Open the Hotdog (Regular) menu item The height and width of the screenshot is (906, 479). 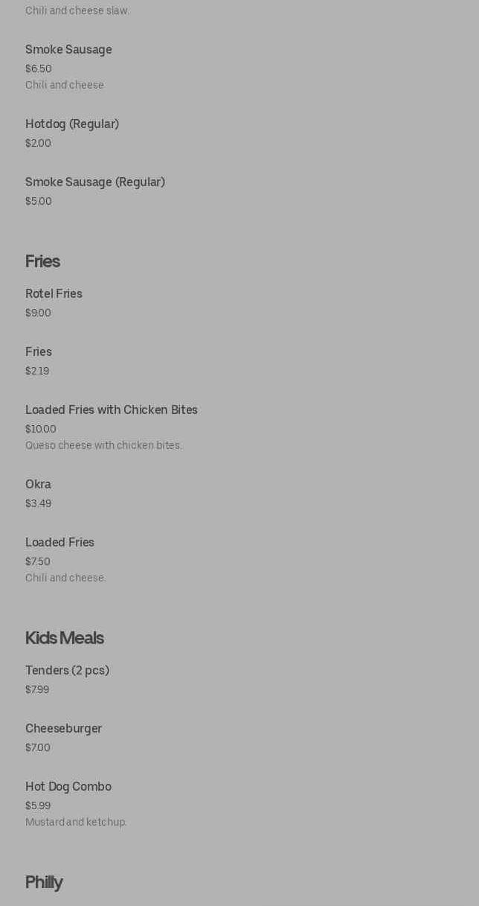tap(72, 124)
